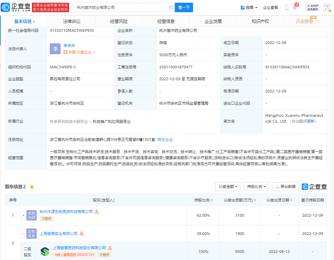Open equity structure icon for 杭州沐源生物医药科技有限公司

(x=97, y=212)
